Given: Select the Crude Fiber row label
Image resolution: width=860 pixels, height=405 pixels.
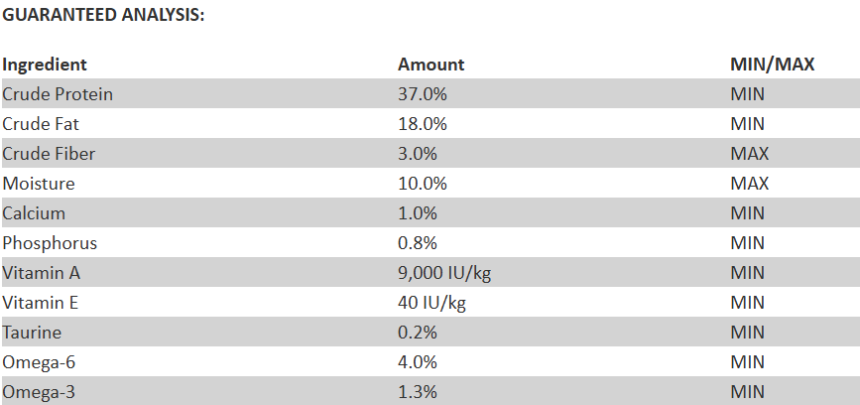Looking at the screenshot, I should tap(49, 154).
